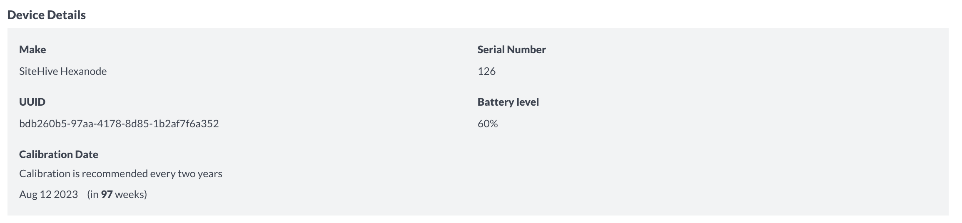Click the UUID value starting bdb260b5
The height and width of the screenshot is (223, 962).
tap(119, 124)
